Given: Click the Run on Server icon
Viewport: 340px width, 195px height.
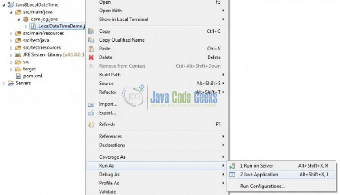Looking at the screenshot, I should coord(232,166).
